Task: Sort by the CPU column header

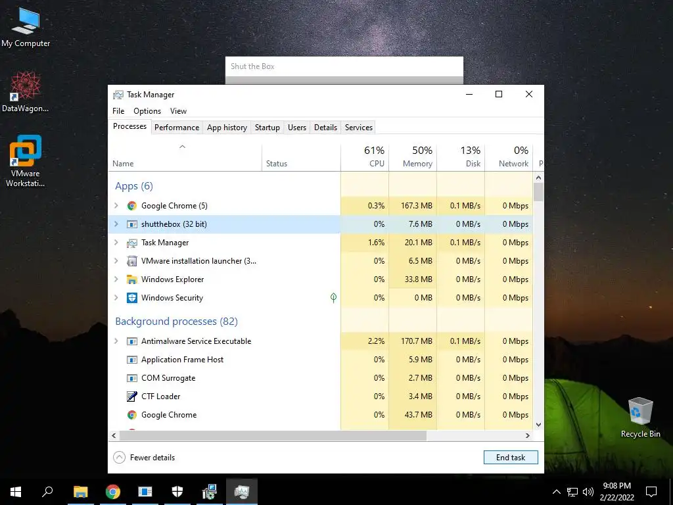Action: click(365, 156)
